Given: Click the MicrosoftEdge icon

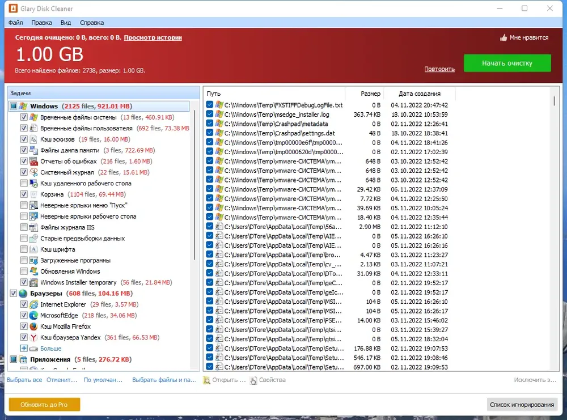Looking at the screenshot, I should coord(33,315).
